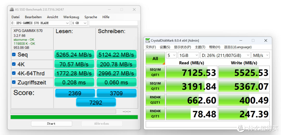Click the RND4K Q1T1 read value 78.48
Screen dimensions: 281x135
click(191, 114)
